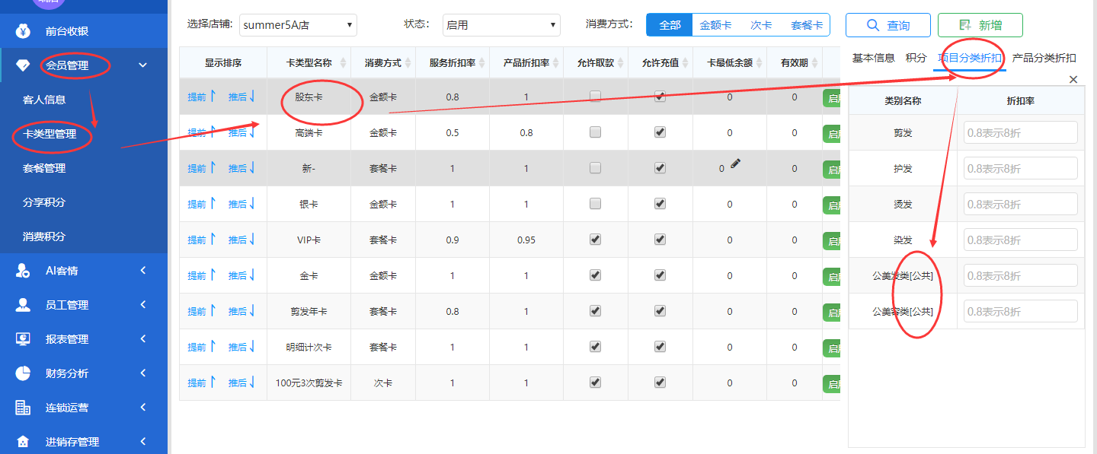The height and width of the screenshot is (454, 1097).
Task: Switch filter to 次卡
Action: click(761, 25)
